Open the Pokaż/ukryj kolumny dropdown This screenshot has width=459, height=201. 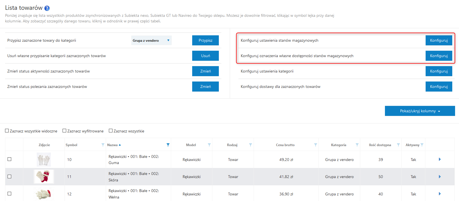tap(420, 111)
